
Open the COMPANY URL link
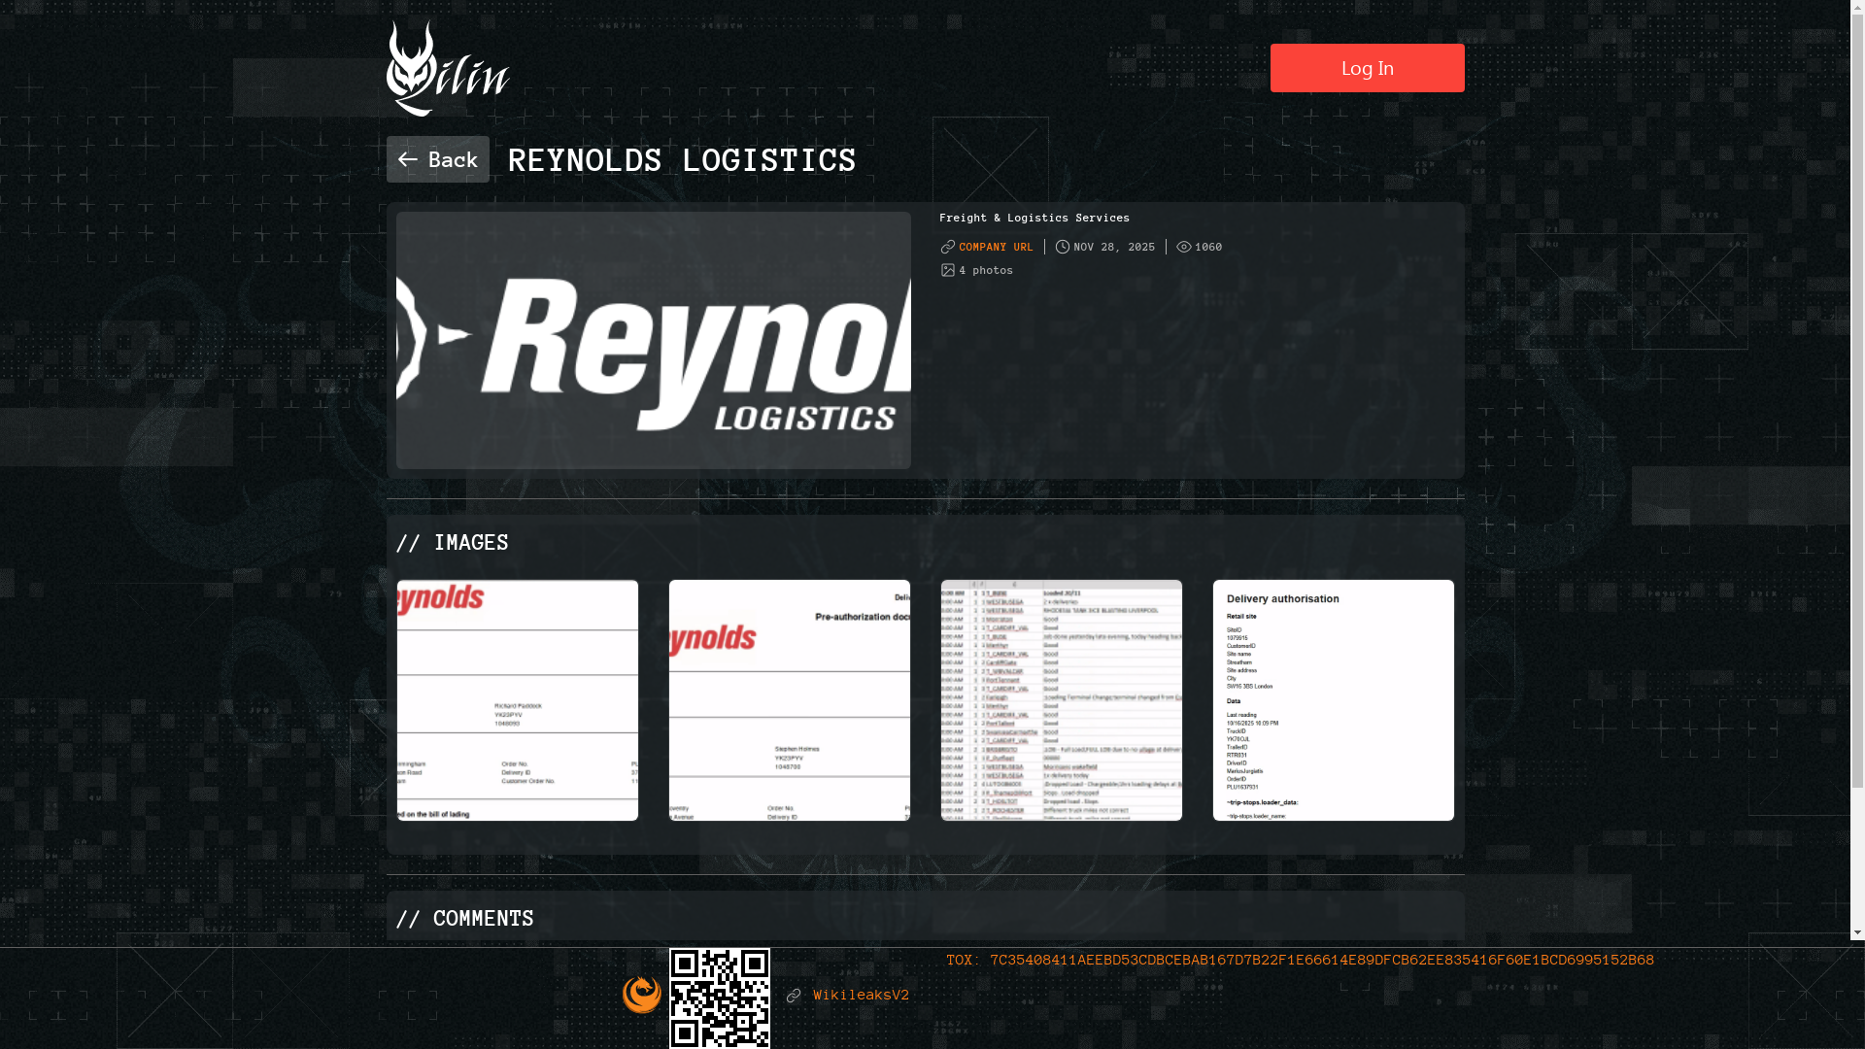coord(996,247)
